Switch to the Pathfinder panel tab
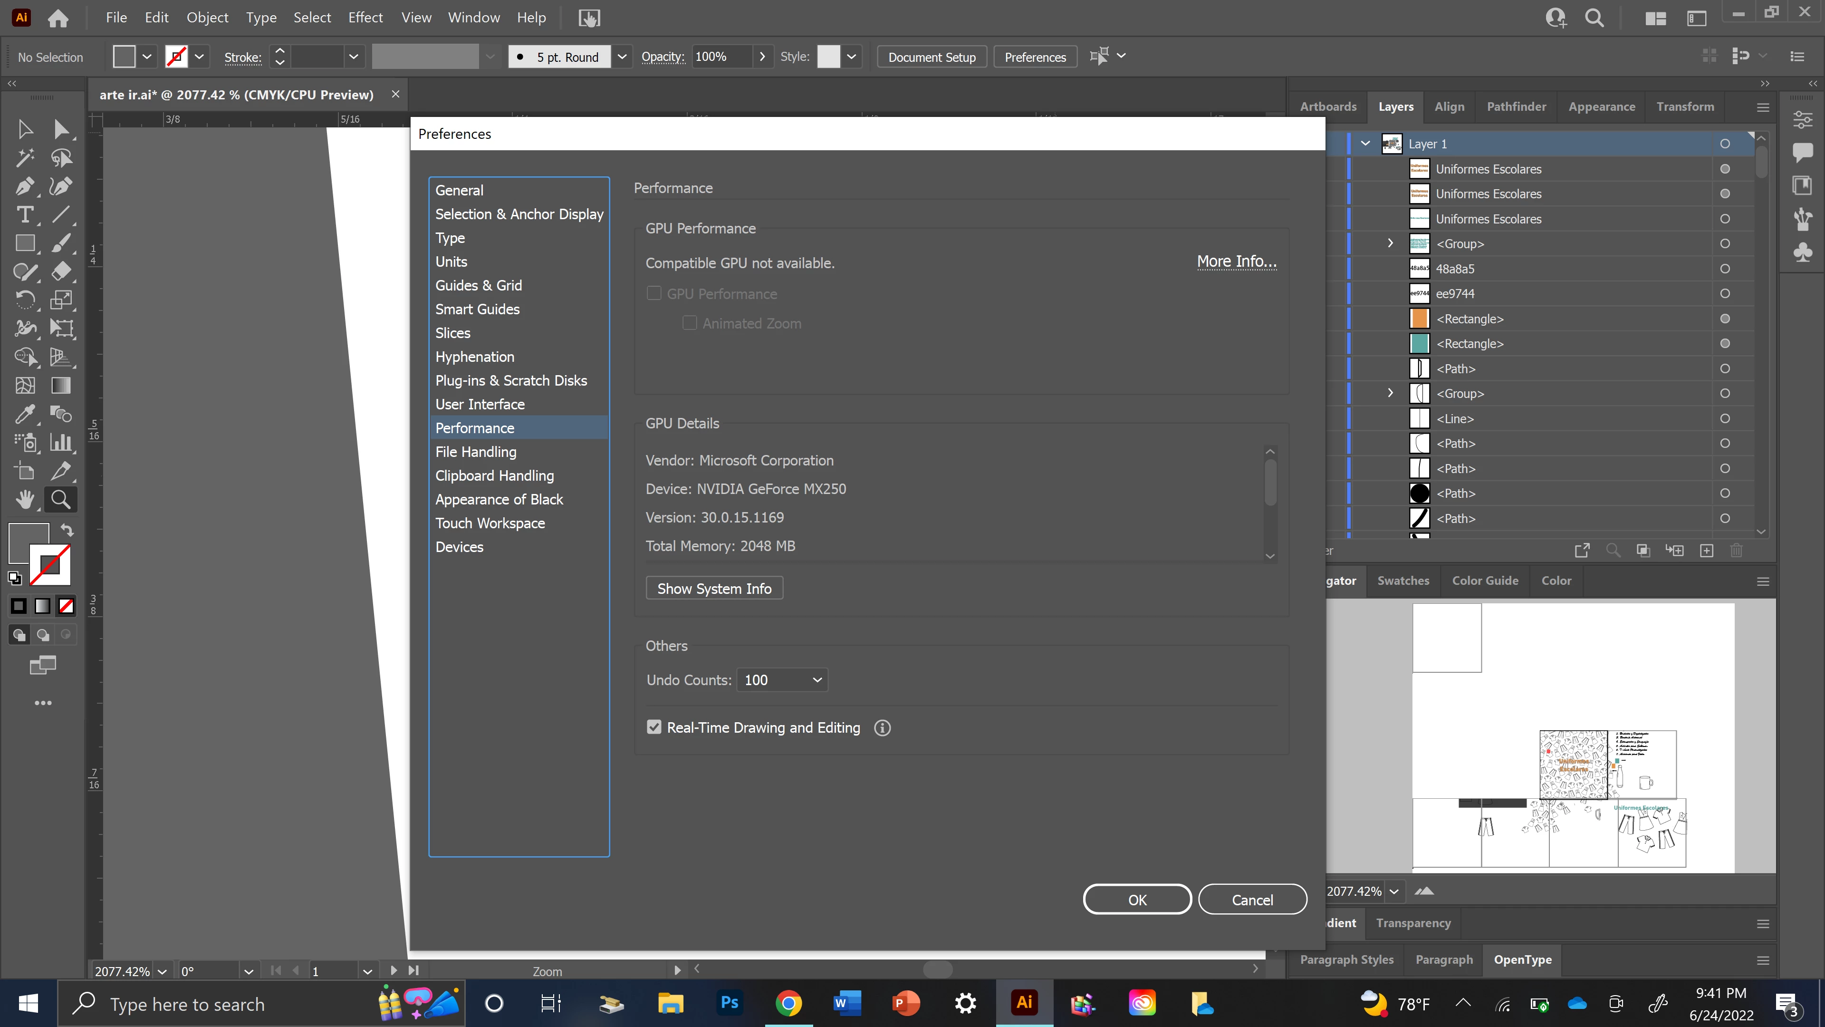The image size is (1825, 1027). (x=1516, y=107)
